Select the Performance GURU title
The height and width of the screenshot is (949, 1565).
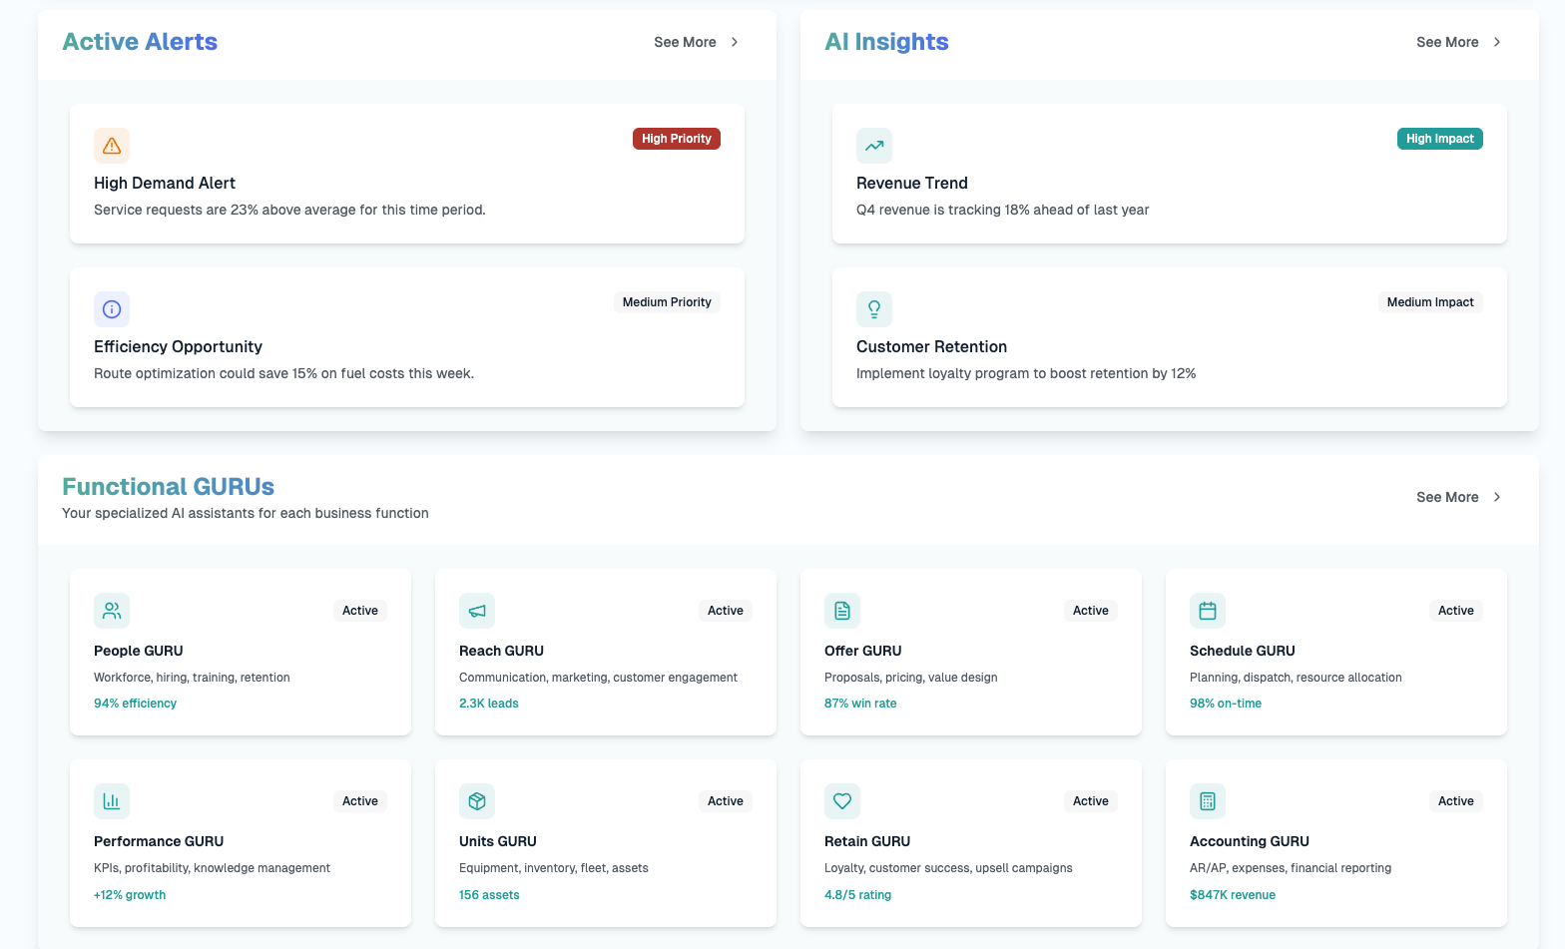point(159,841)
